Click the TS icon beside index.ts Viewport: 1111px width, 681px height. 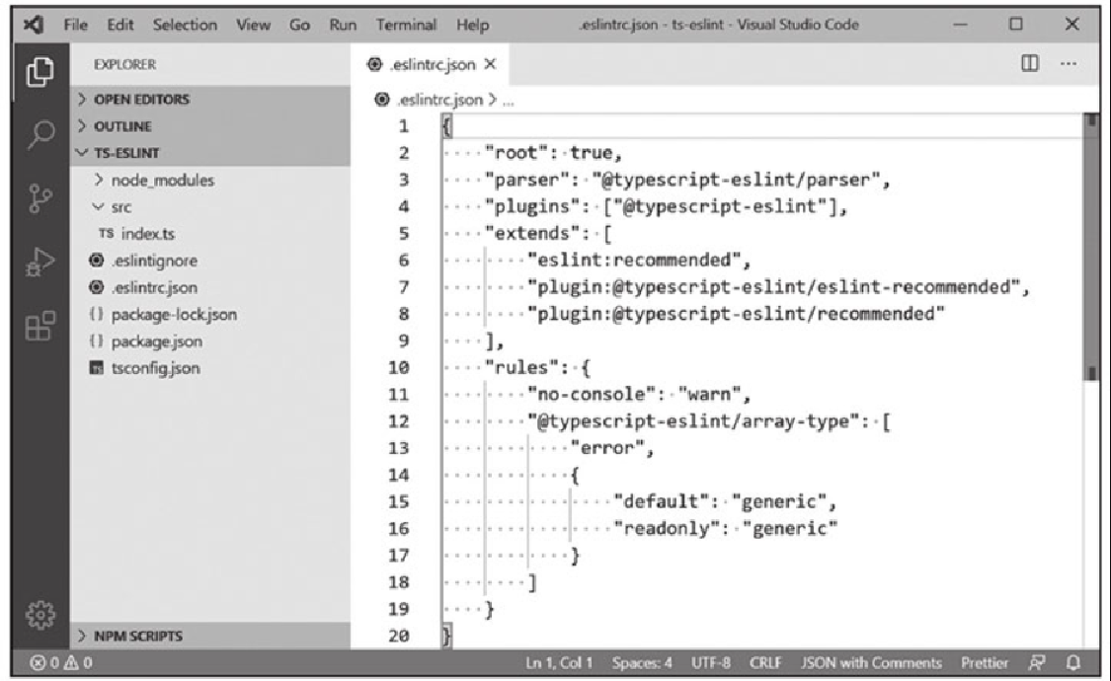(107, 234)
